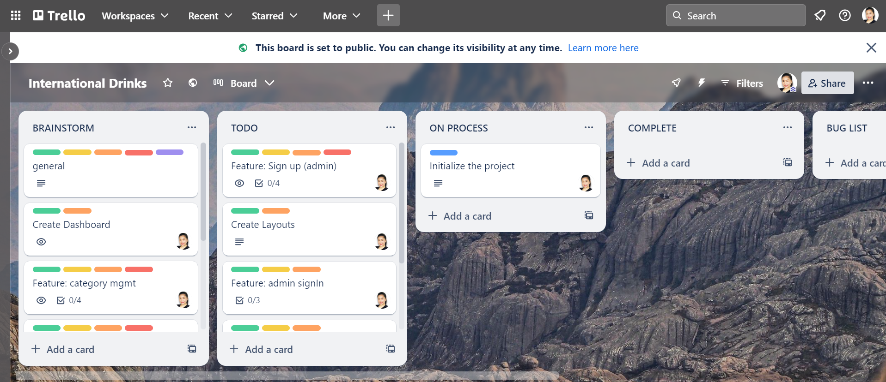The width and height of the screenshot is (886, 382).
Task: Click checklist 0/3 badge on admin signIn card
Action: pos(248,300)
